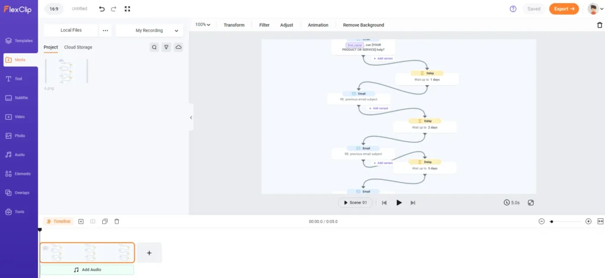Add a scene using timeline toolbar icon
This screenshot has height=278, width=605.
coord(80,221)
